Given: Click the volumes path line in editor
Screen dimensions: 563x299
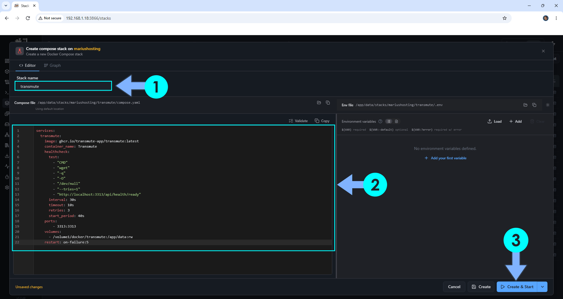Looking at the screenshot, I should tap(91, 237).
